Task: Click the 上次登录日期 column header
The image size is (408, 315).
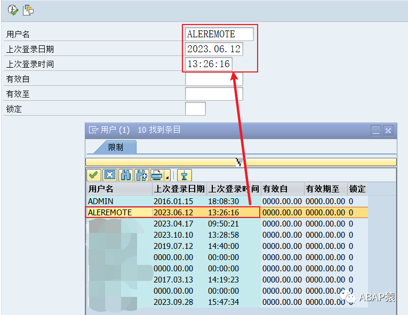Action: pos(179,189)
